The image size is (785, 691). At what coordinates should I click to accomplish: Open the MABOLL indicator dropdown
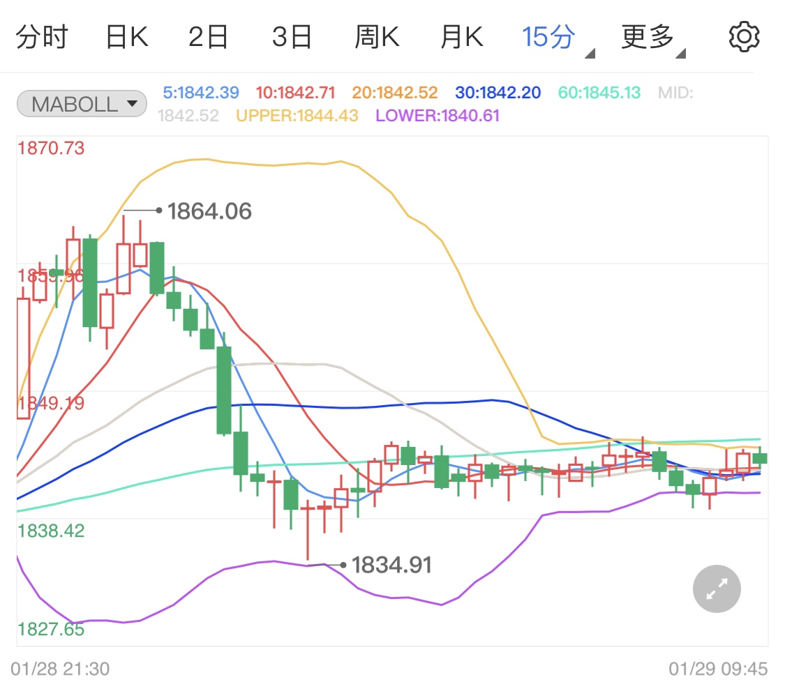[82, 104]
